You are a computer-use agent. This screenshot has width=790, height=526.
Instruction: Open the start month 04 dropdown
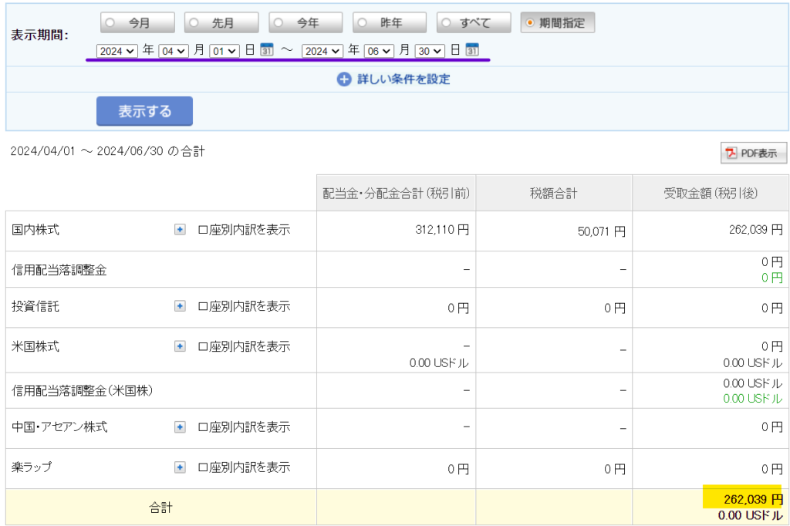173,51
